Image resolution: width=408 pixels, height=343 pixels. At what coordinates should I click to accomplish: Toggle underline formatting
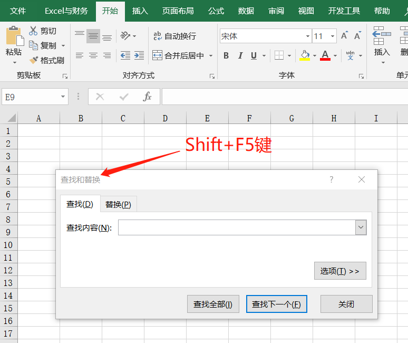point(254,55)
